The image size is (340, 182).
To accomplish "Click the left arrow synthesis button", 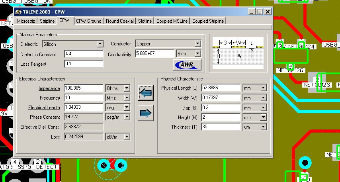I will point(145,93).
